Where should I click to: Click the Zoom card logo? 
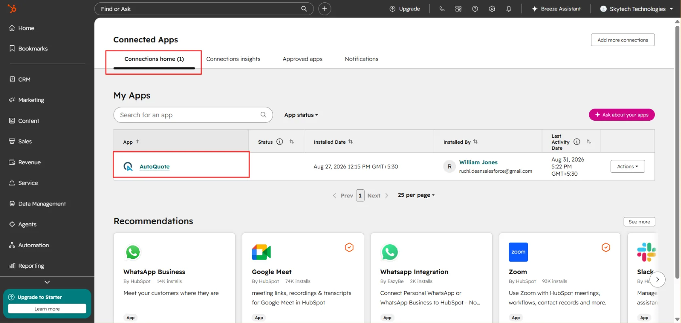tap(518, 252)
